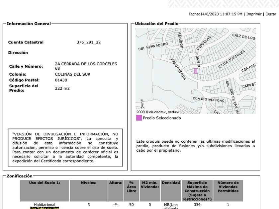Click PREGONEROS street label on map

[x=178, y=69]
